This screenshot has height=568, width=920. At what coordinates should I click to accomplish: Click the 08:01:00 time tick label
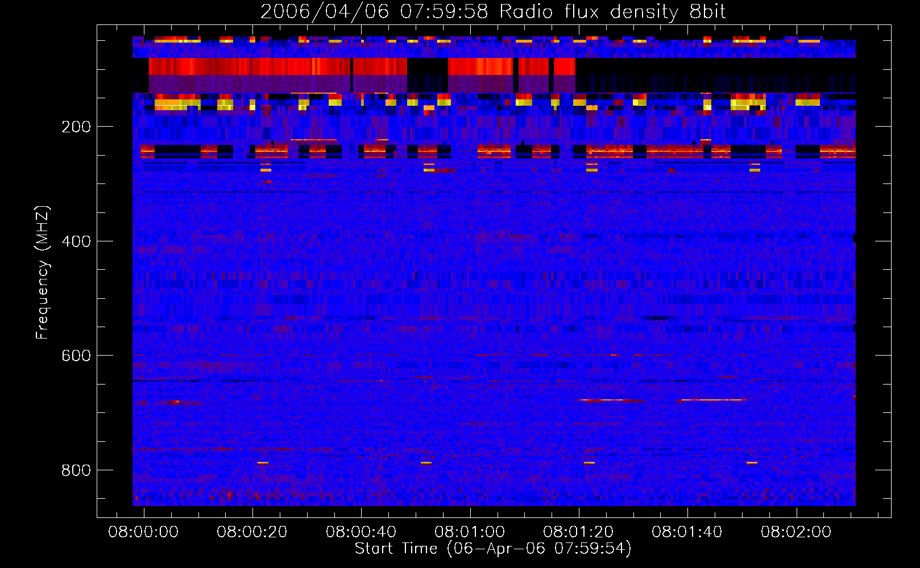point(470,532)
